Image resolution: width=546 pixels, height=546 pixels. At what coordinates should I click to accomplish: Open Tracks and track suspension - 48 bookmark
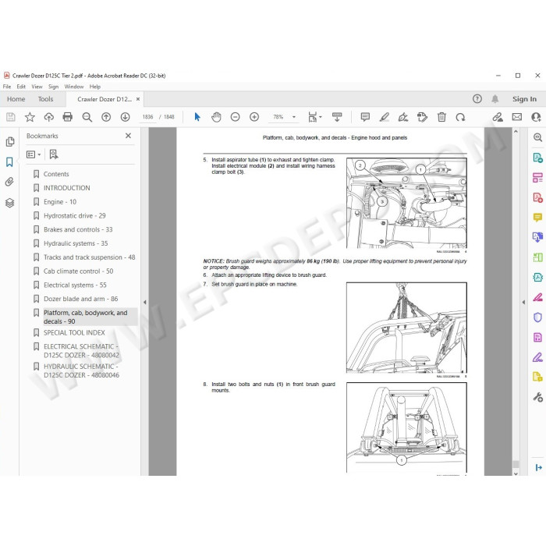tap(89, 257)
